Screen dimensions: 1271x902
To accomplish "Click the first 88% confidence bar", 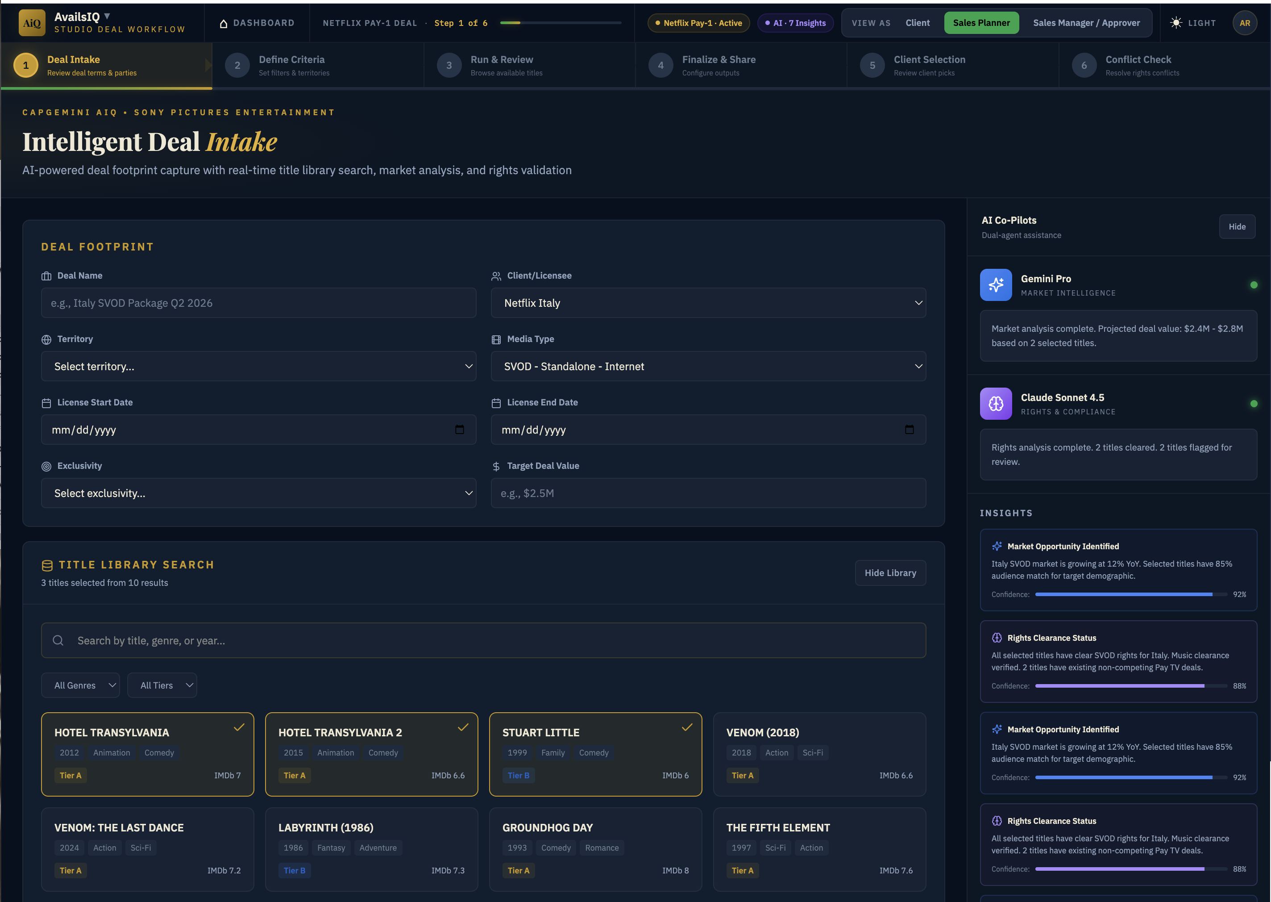I will [1131, 686].
